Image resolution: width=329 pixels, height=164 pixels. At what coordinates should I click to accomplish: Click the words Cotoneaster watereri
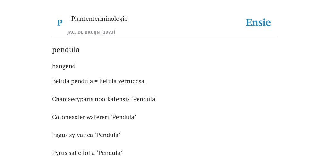click(x=80, y=117)
